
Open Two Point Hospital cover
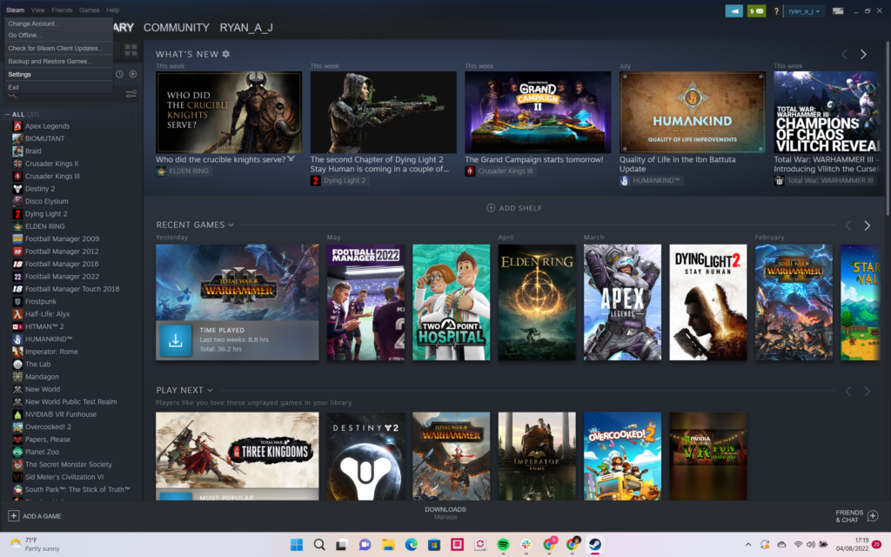[452, 302]
